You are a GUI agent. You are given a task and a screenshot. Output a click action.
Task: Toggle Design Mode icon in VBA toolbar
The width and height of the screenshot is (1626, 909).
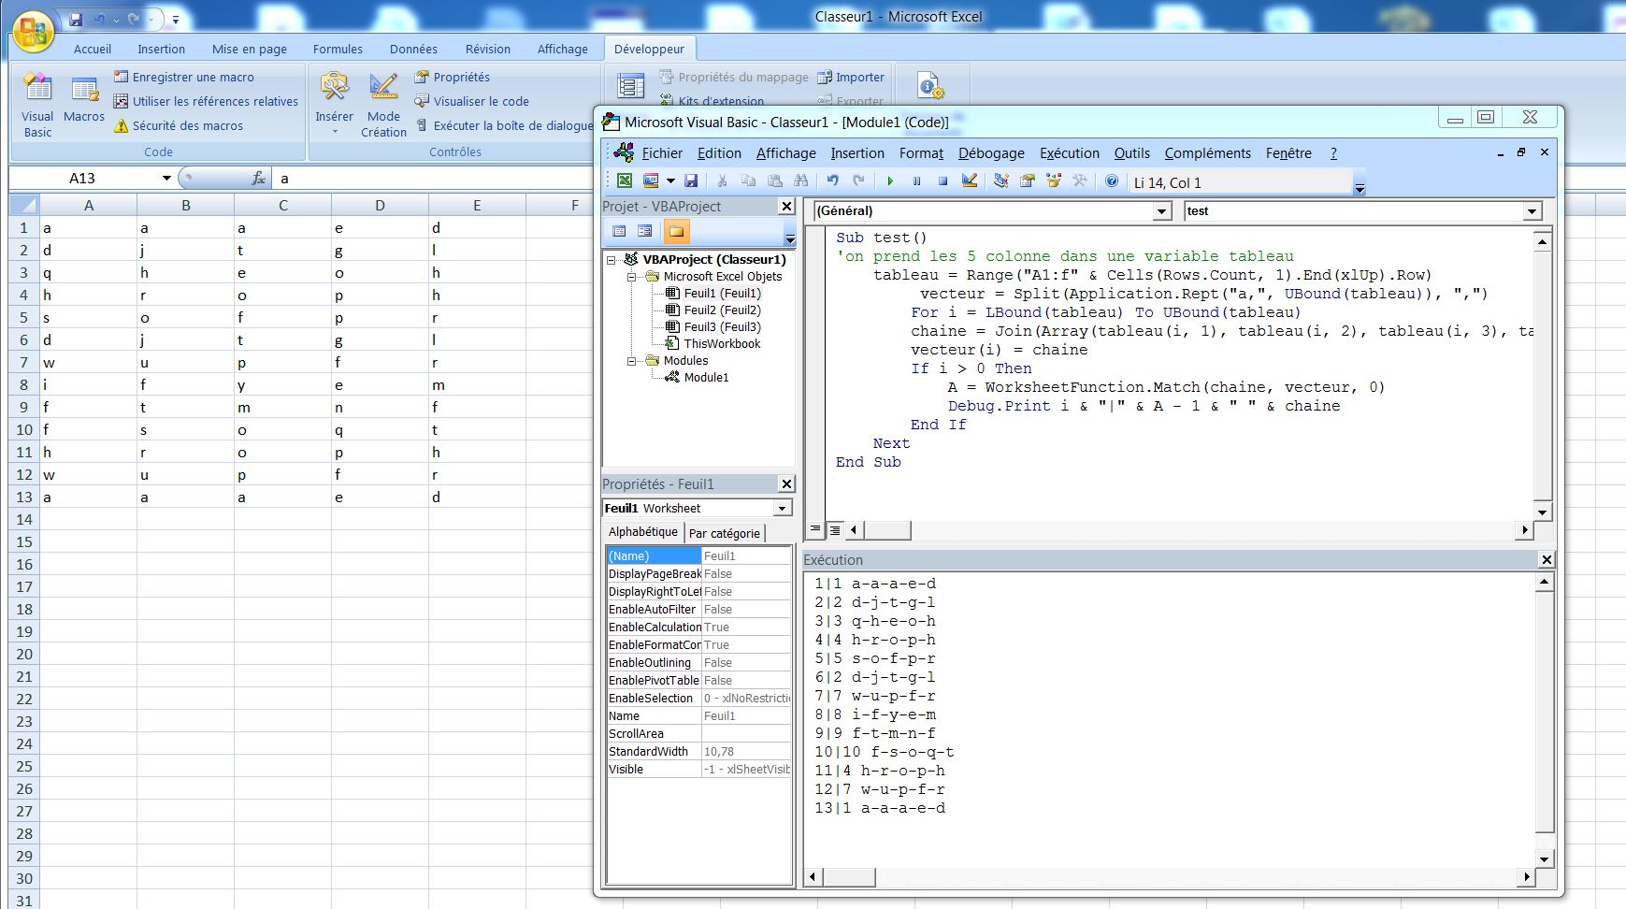tap(970, 180)
